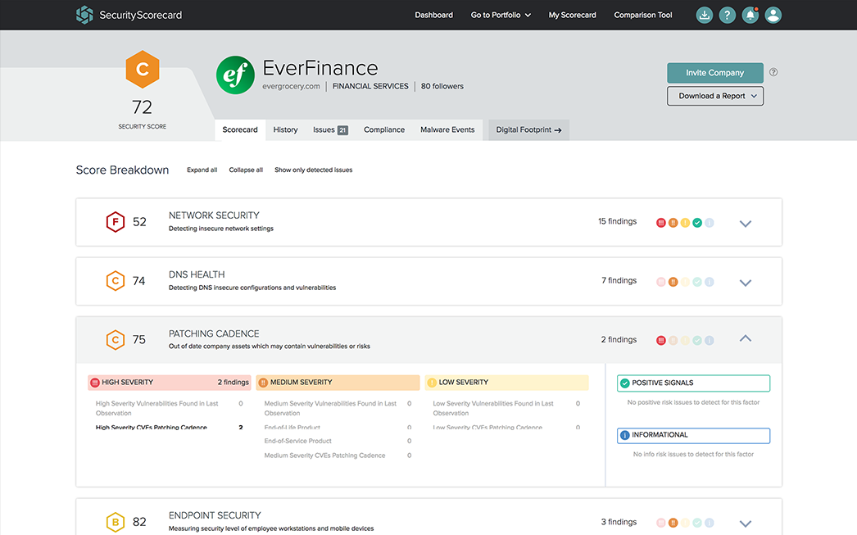This screenshot has height=535, width=857.
Task: Click the orange C security grade hexagon
Action: [x=143, y=70]
